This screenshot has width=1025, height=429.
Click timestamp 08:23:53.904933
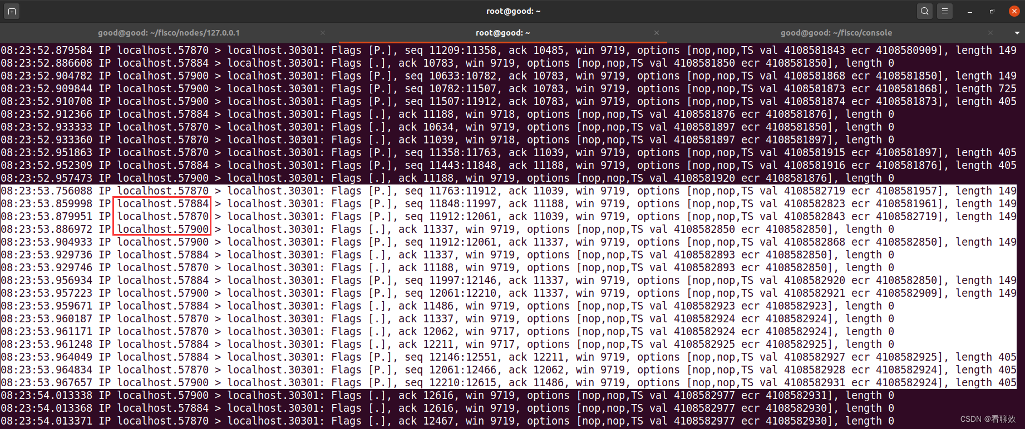(x=47, y=242)
